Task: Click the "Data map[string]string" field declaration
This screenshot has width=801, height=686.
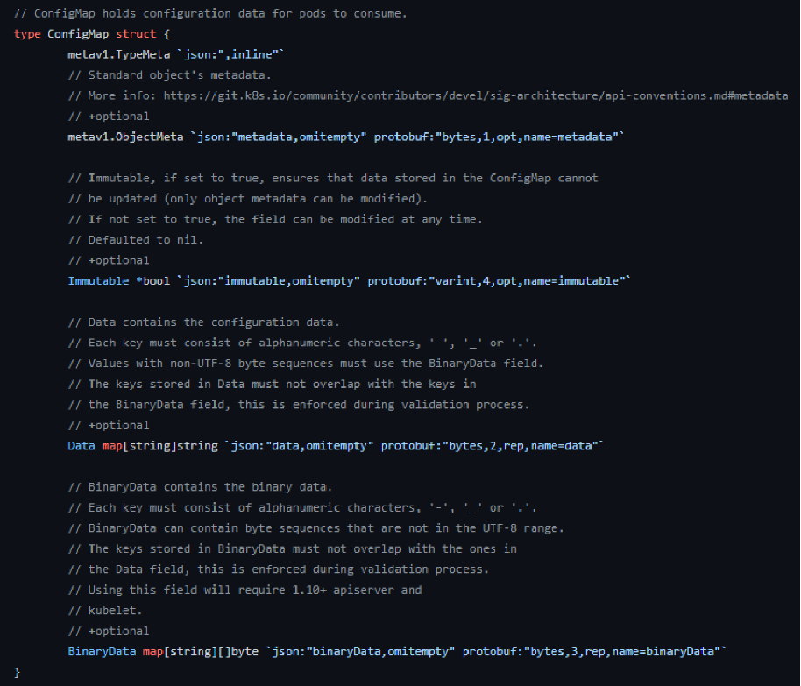Action: pyautogui.click(x=337, y=446)
